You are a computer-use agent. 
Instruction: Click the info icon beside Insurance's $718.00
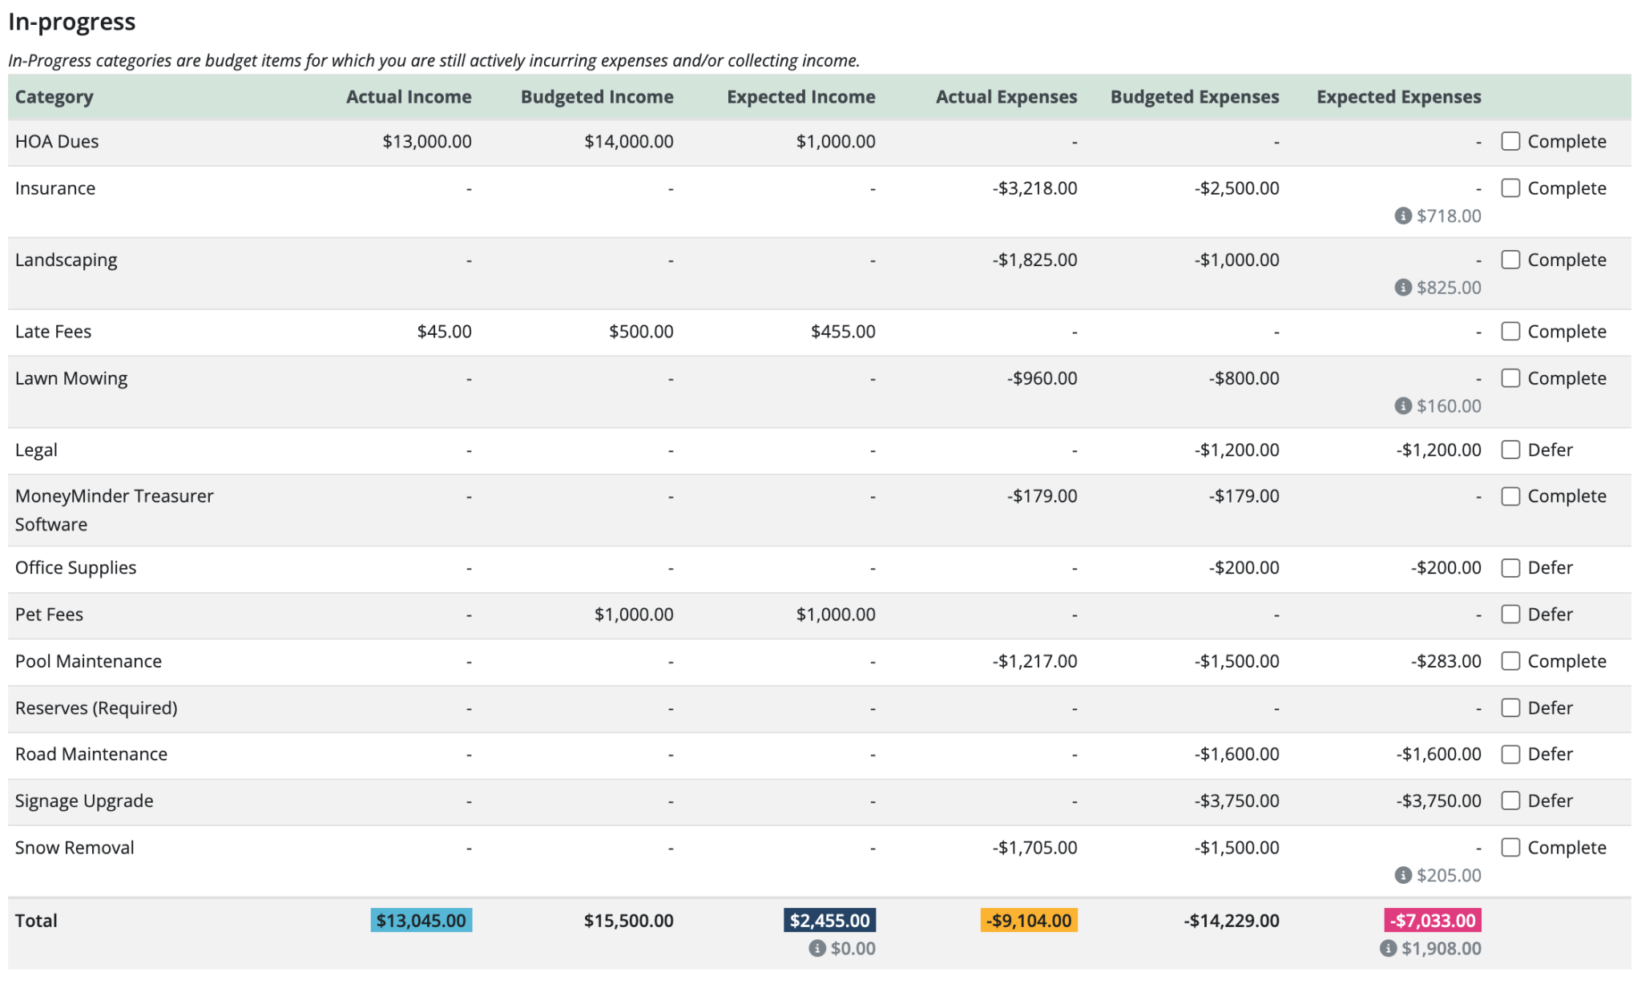point(1403,216)
